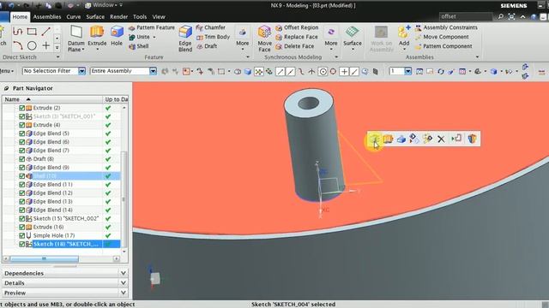Pick the Line sketch tool
Screen dimensions: 549x308
tap(45, 32)
